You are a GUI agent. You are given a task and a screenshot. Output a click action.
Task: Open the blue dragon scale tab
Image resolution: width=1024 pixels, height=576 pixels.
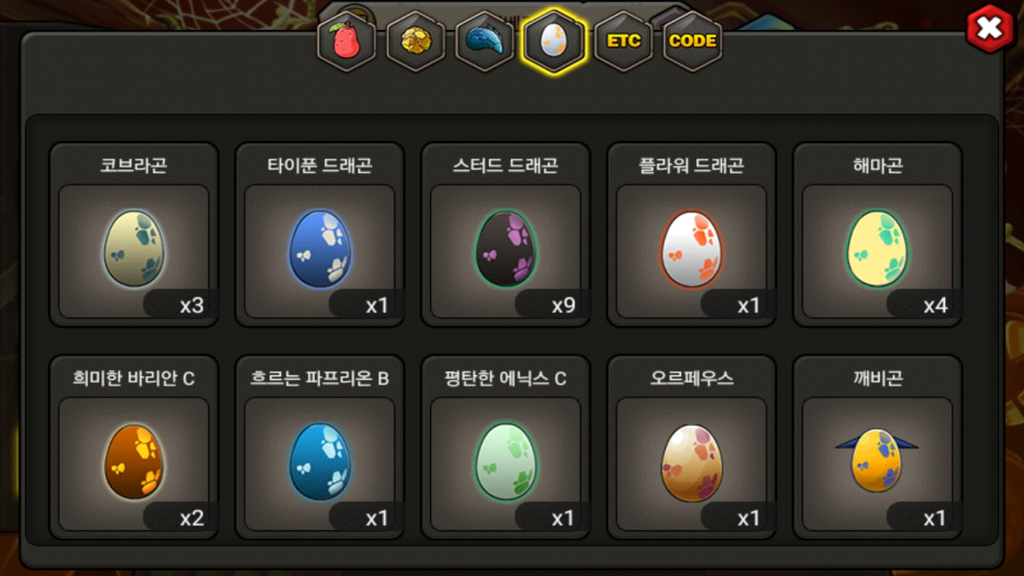(485, 41)
